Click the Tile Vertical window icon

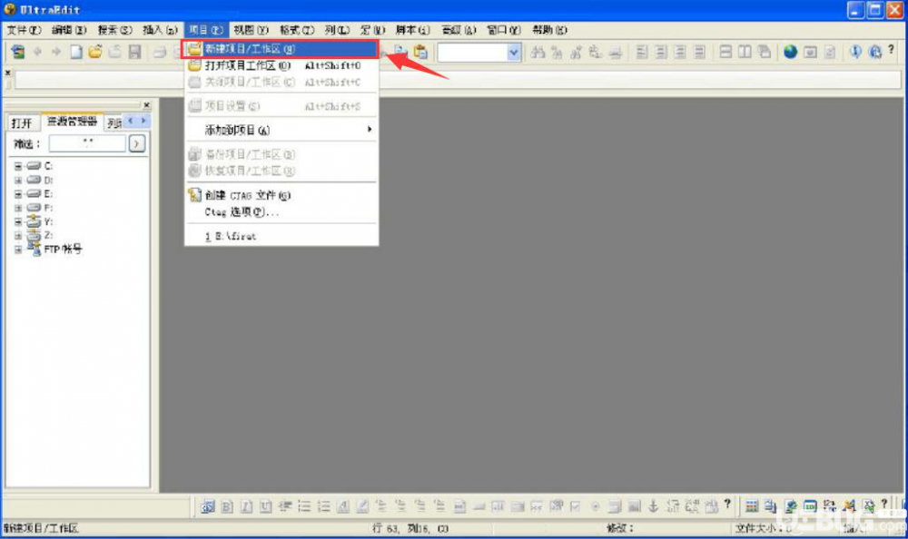745,52
